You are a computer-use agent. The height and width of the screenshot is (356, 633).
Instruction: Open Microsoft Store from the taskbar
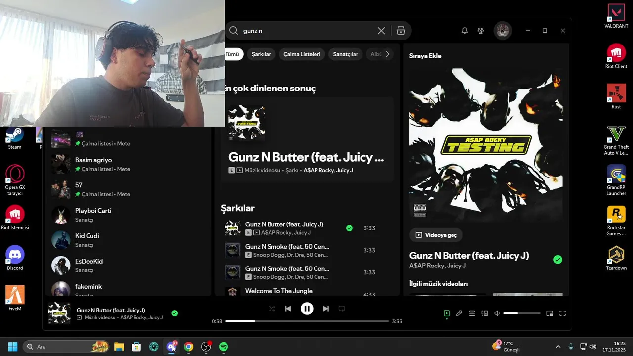pyautogui.click(x=136, y=347)
